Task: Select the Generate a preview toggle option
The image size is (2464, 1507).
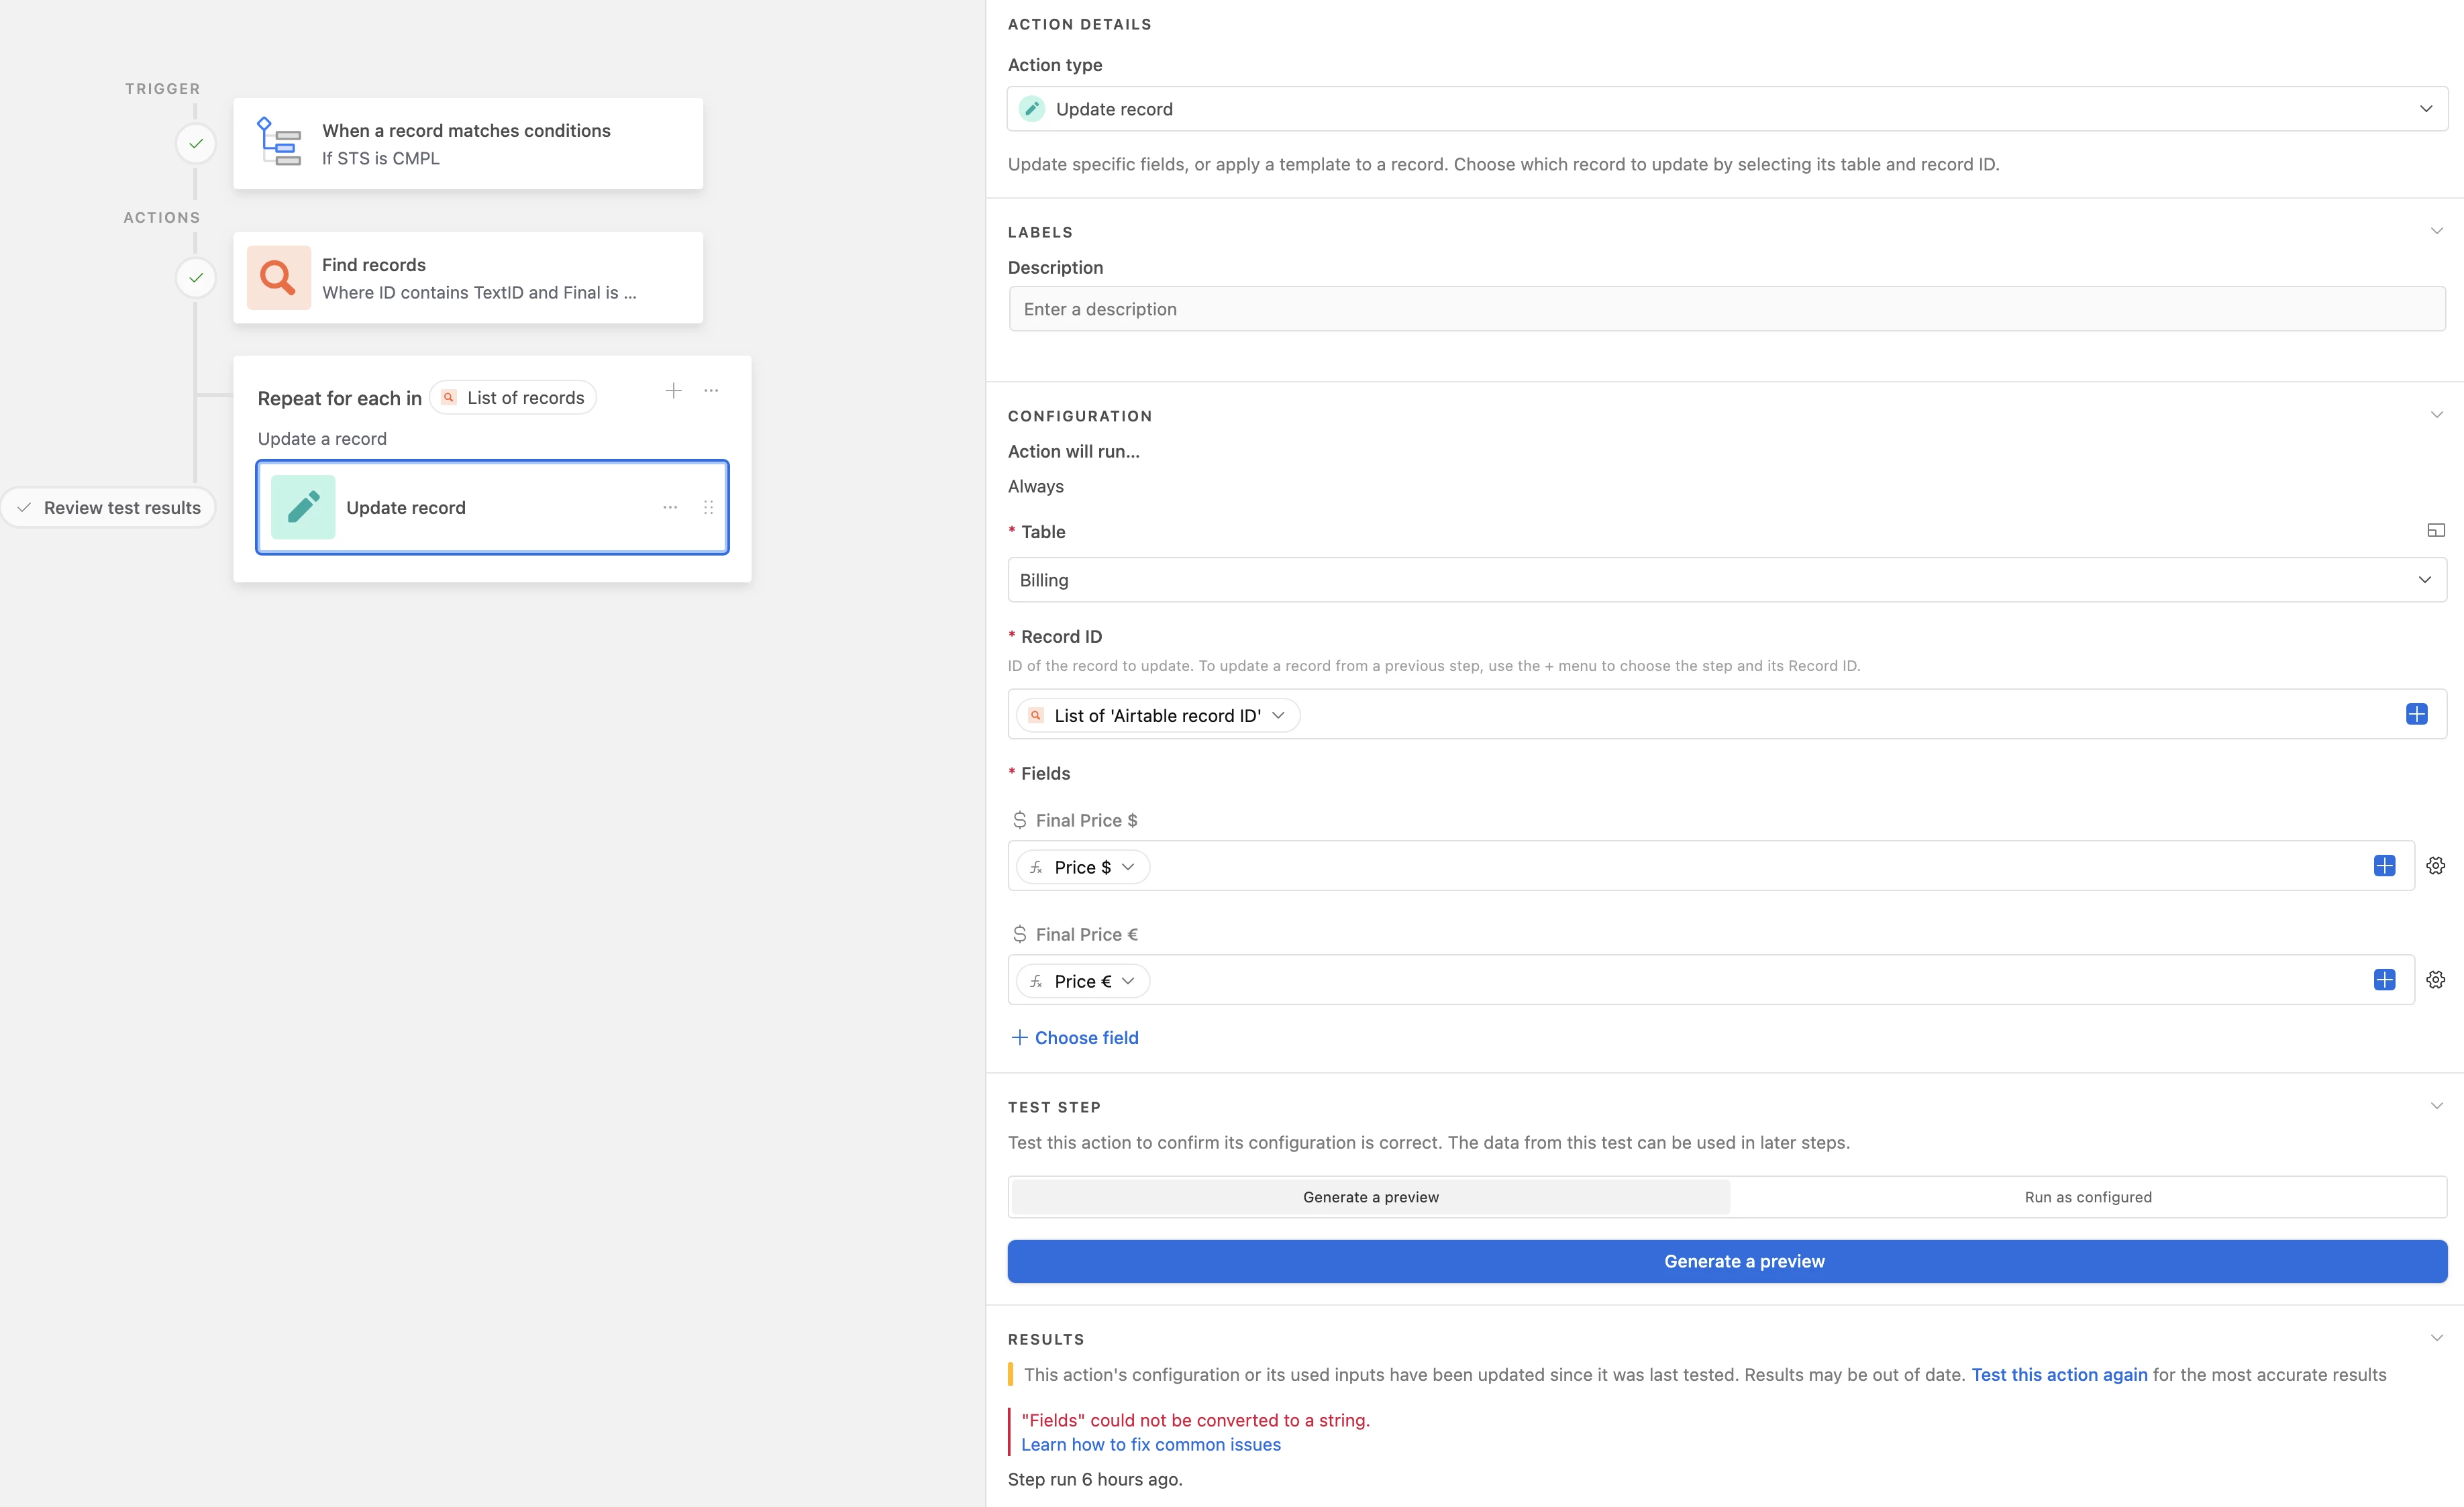Action: tap(1370, 1197)
